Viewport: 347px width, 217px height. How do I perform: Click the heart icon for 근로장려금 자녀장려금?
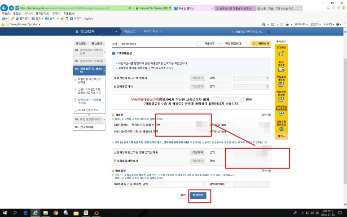[x=281, y=114]
